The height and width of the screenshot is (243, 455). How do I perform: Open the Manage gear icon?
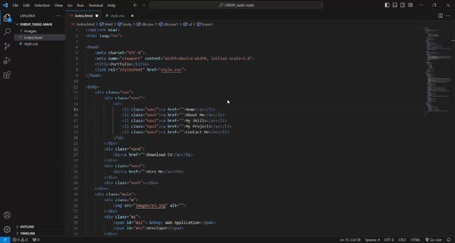pos(7,230)
